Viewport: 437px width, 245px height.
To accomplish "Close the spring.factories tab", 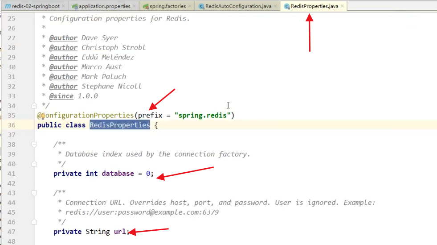I will click(190, 6).
